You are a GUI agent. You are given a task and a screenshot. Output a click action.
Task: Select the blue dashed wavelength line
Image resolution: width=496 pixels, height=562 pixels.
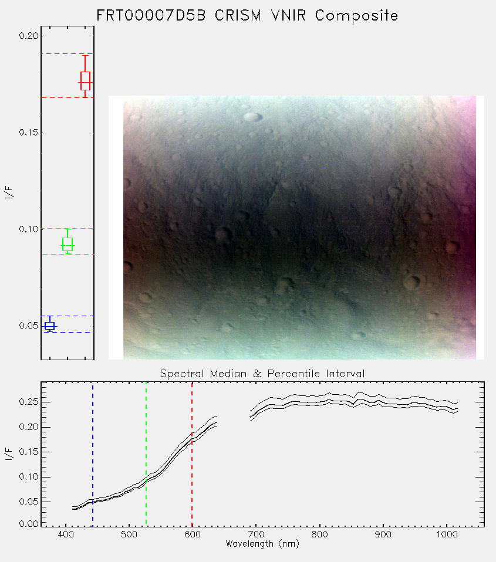[93, 454]
